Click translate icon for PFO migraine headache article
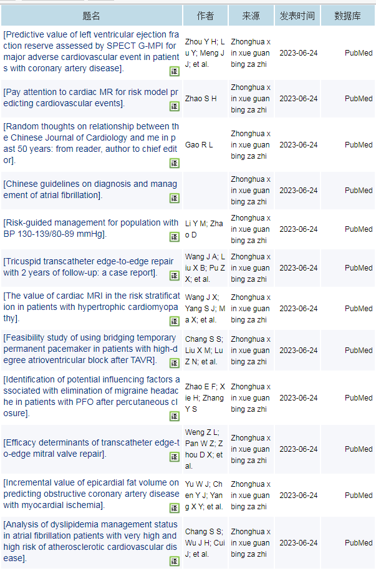Viewport: 376px width, 573px height. [x=175, y=416]
